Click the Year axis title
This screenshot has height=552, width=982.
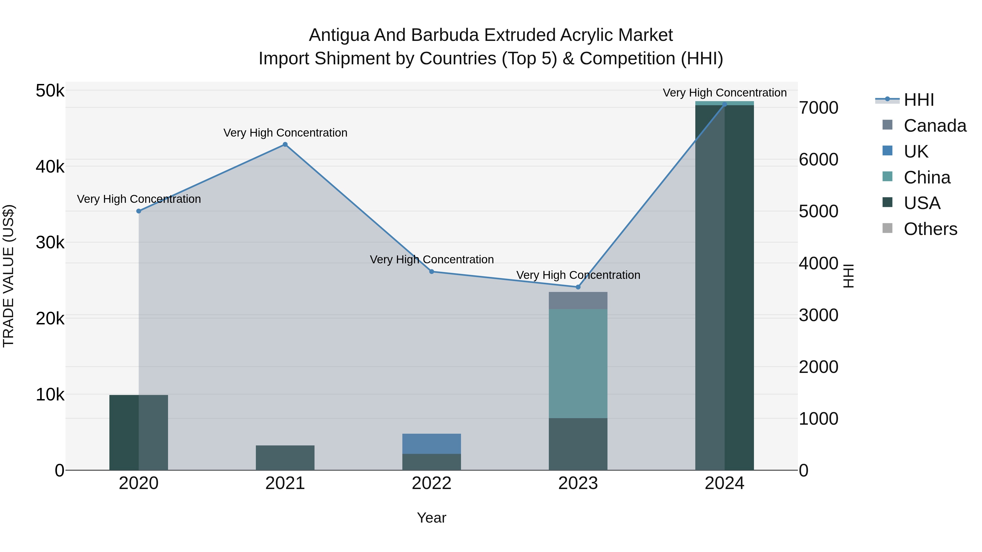(432, 518)
